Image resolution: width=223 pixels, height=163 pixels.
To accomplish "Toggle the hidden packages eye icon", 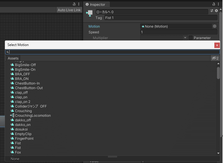I will coord(215,58).
